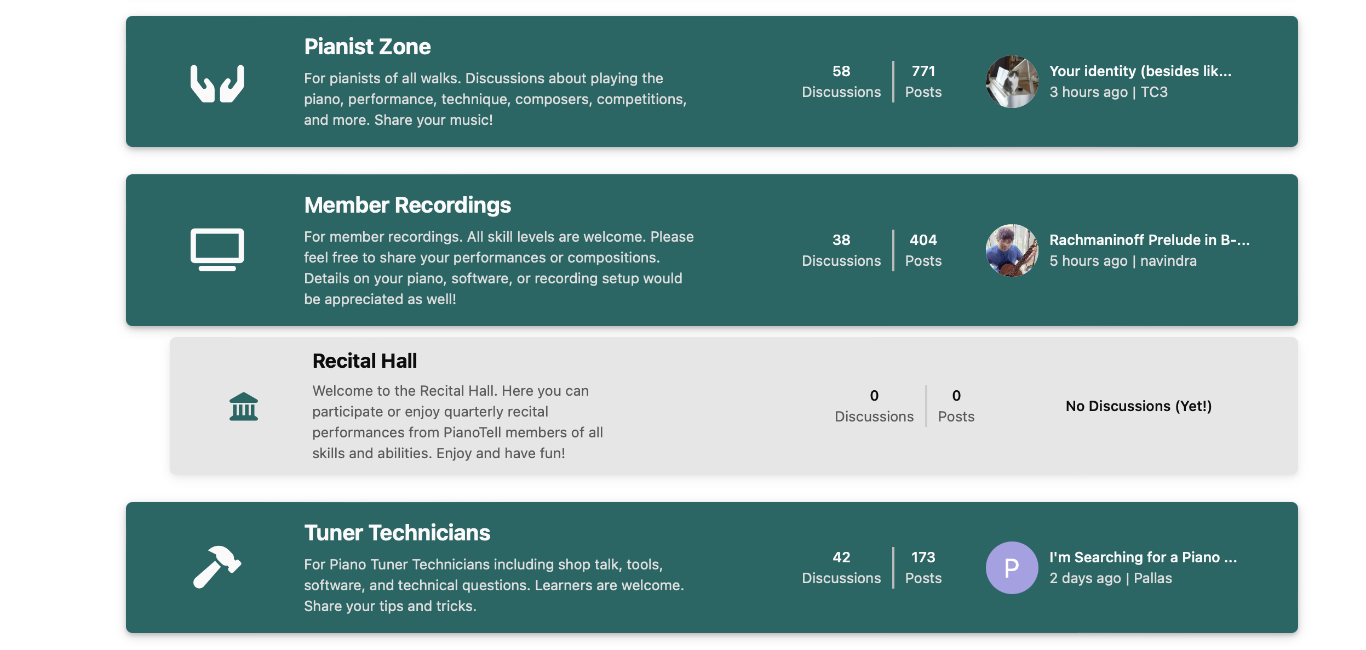Open the Pianist Zone category
The image size is (1366, 650).
click(367, 47)
